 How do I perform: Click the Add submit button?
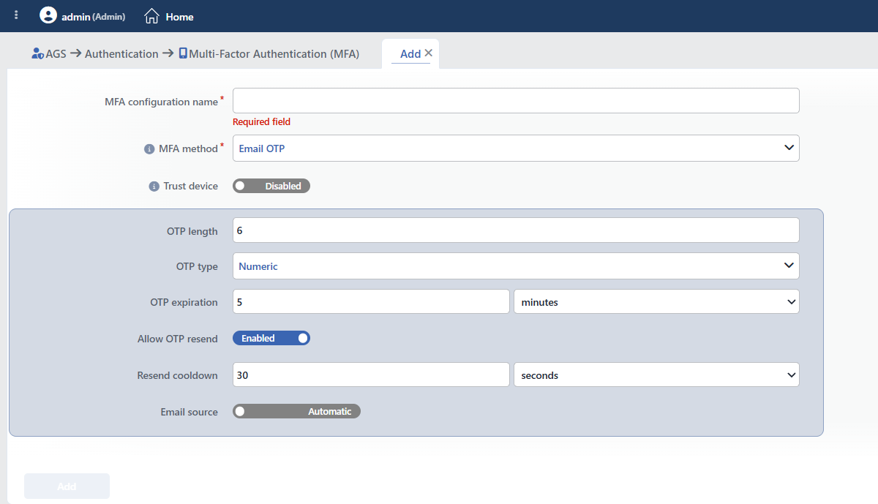67,486
